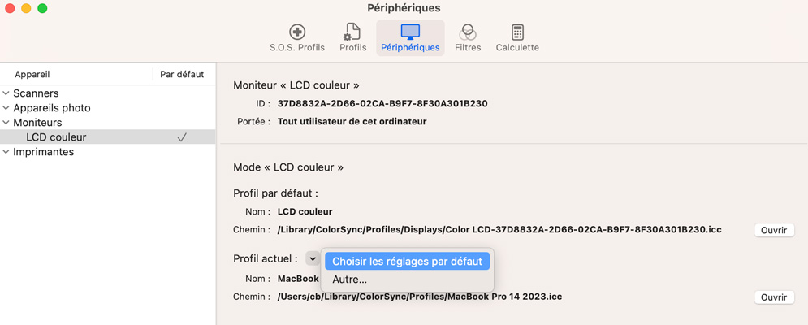Collapse the Moniteurs group chevron
808x325 pixels.
click(6, 122)
